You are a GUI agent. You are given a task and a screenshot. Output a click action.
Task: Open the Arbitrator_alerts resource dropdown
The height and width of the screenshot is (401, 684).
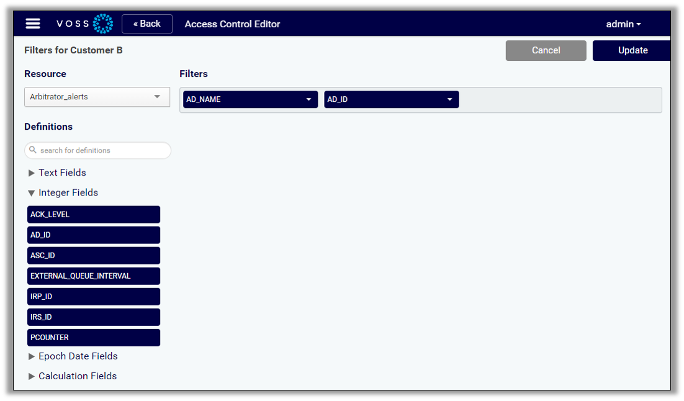pyautogui.click(x=97, y=97)
